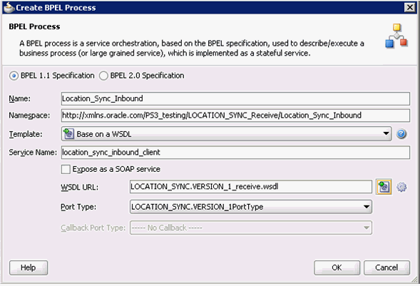This screenshot has height=286, width=420.
Task: Click the Help button
Action: point(29,267)
